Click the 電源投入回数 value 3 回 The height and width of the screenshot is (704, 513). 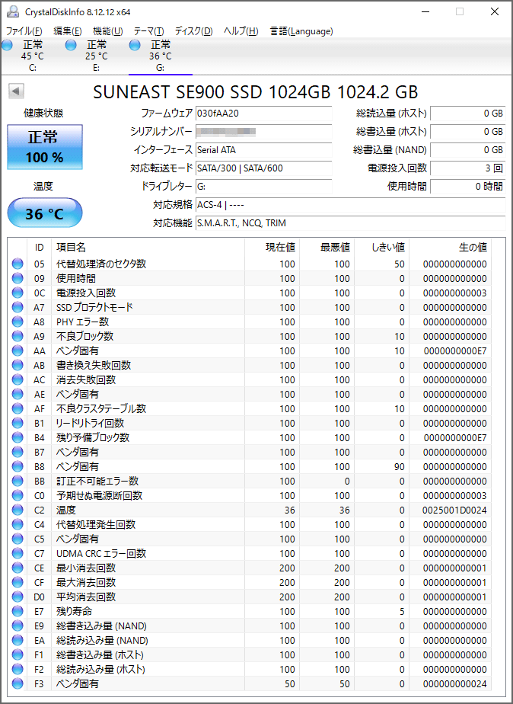click(467, 168)
